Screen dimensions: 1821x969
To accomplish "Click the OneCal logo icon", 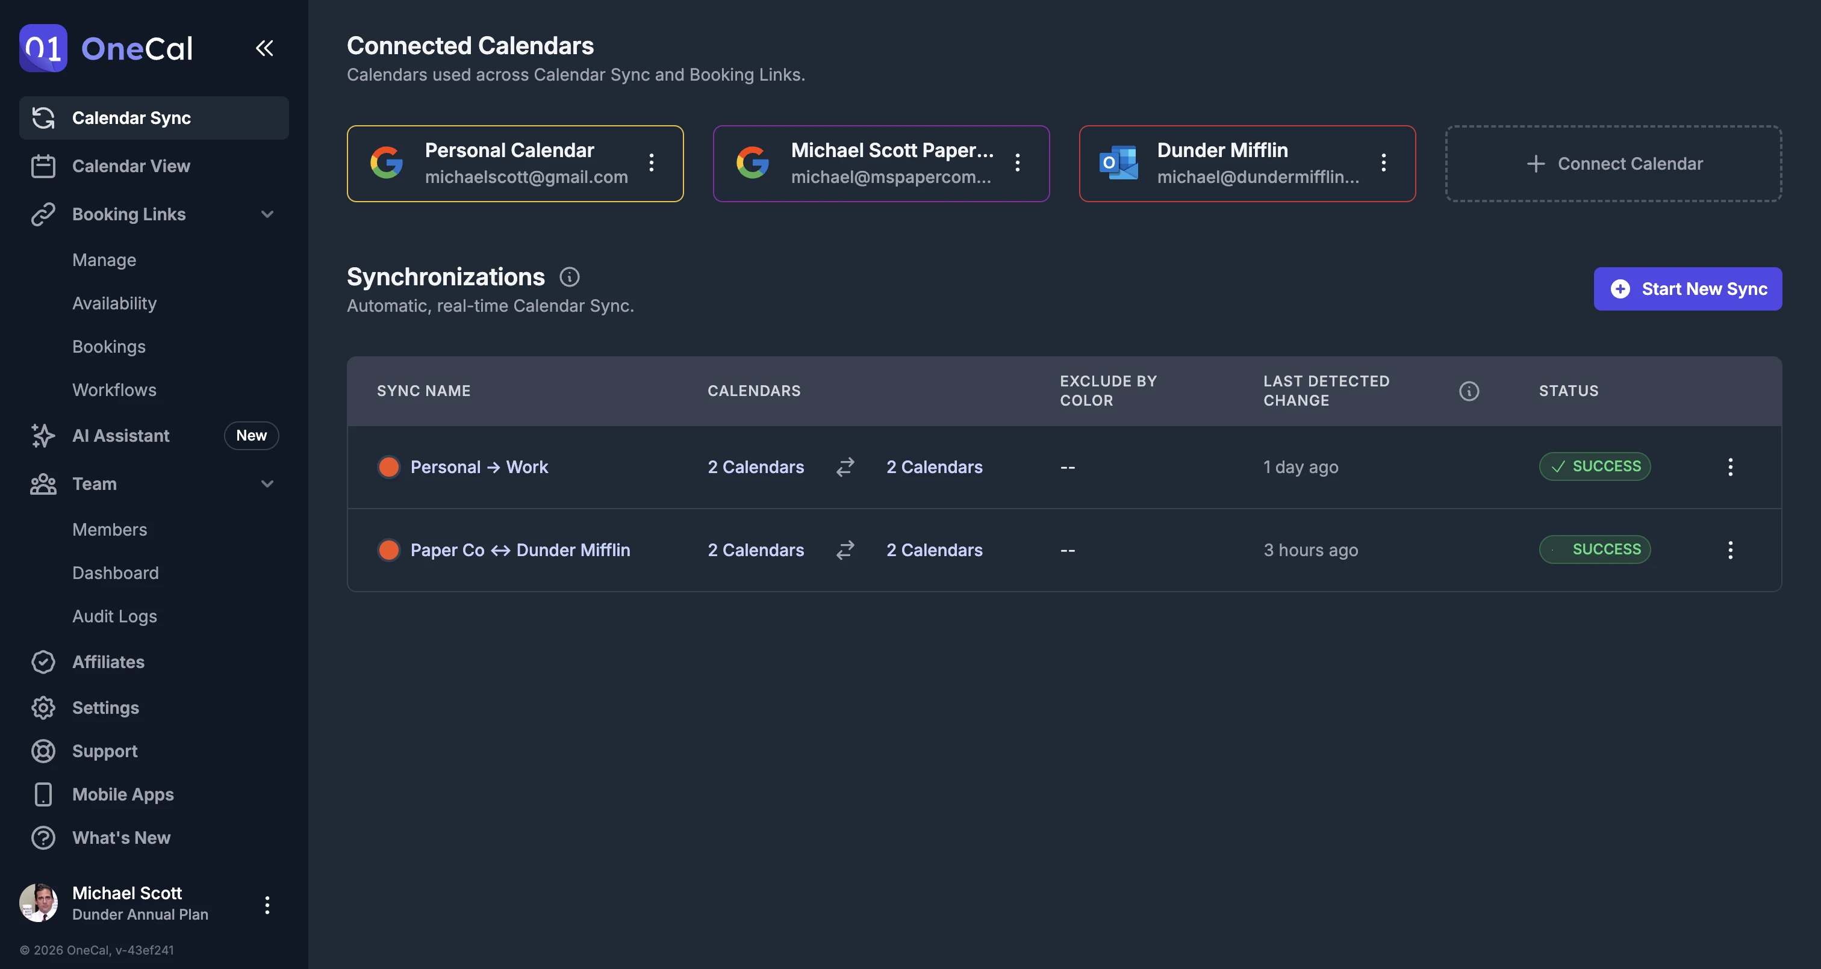I will [x=43, y=48].
